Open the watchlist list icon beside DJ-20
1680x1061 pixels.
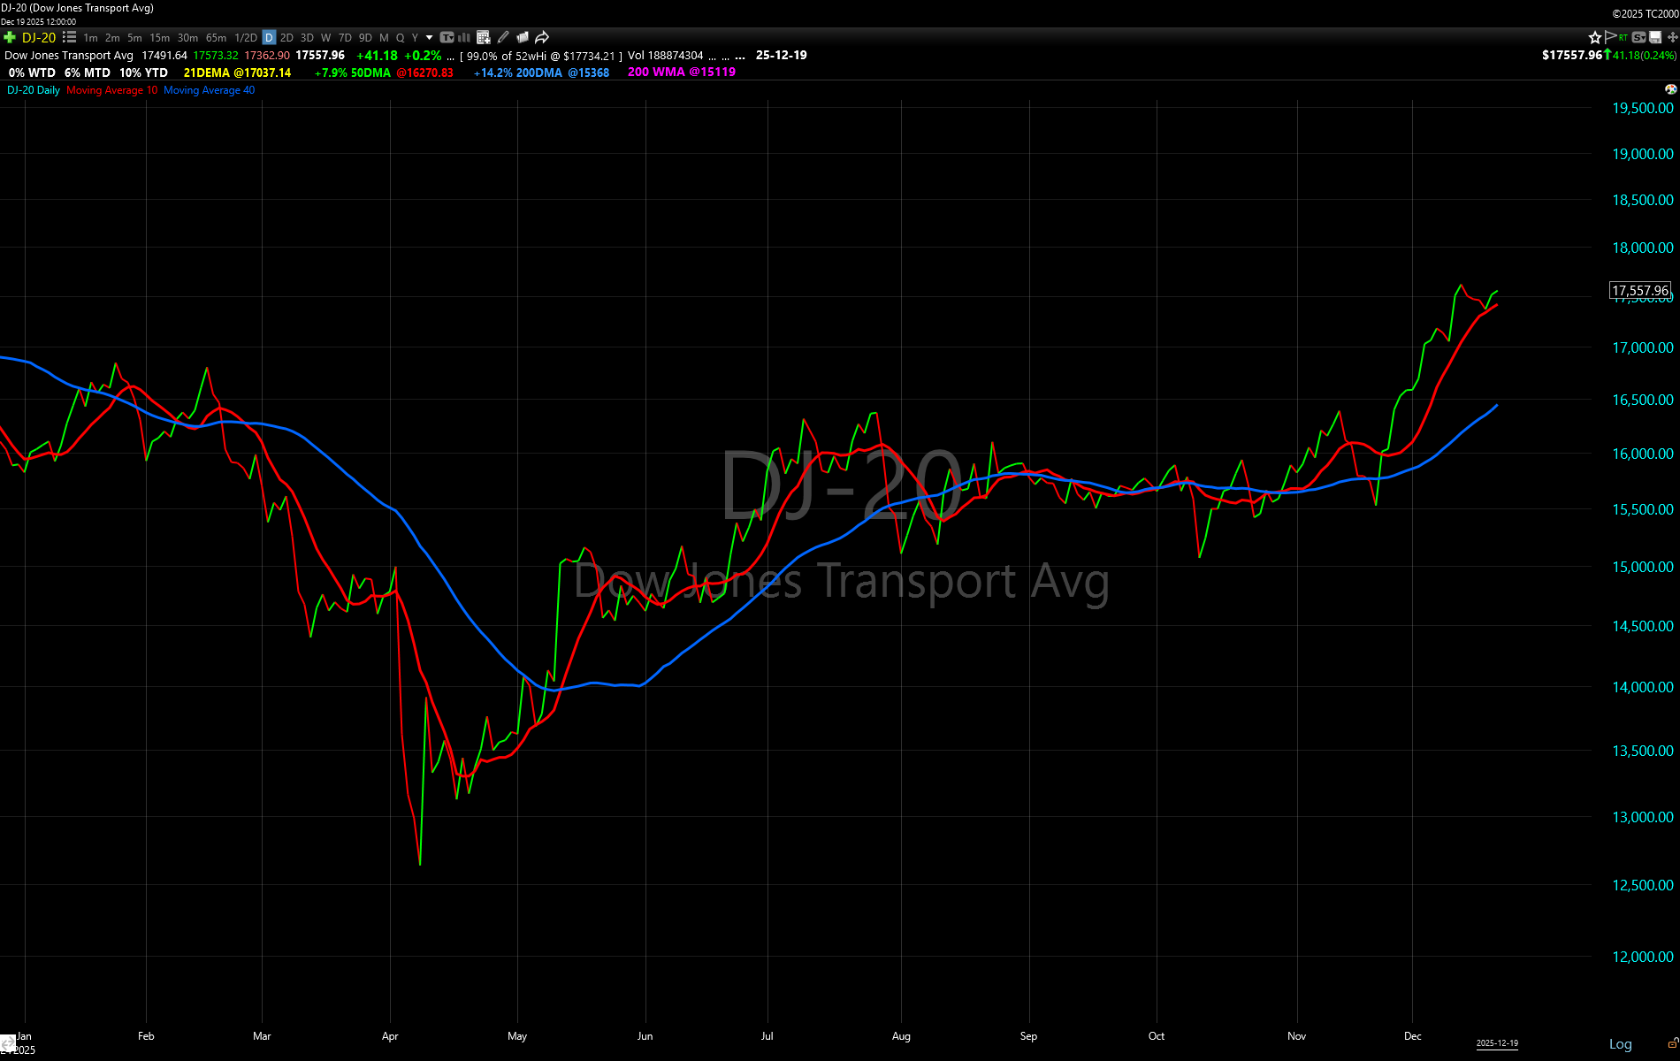point(69,37)
